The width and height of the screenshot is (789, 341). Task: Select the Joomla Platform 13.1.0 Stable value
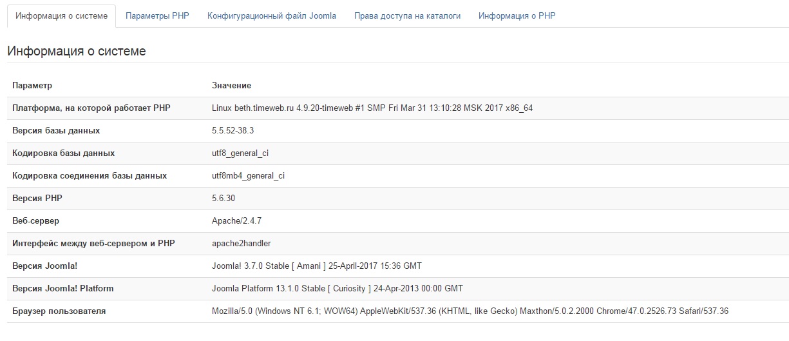pos(337,289)
